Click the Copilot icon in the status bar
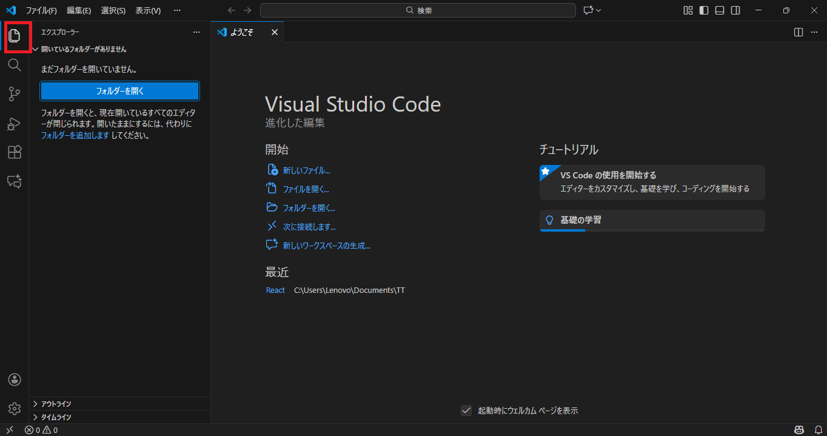 [799, 429]
